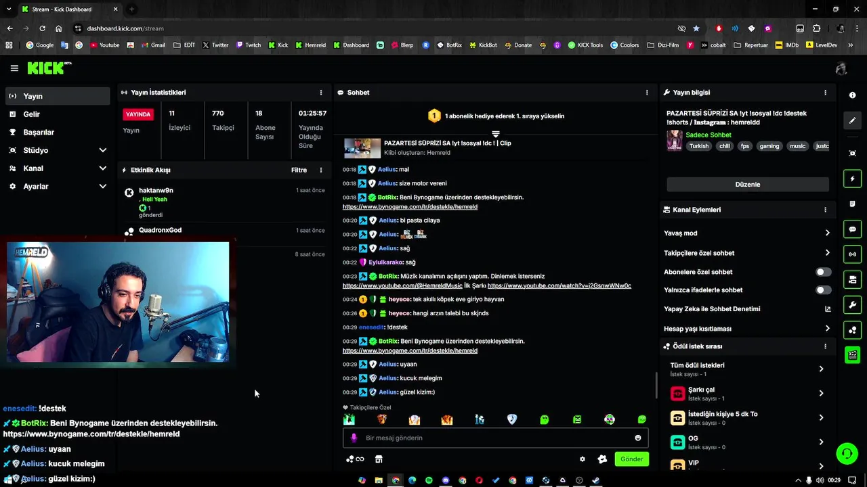Open Etkinlik Akışı panel options menu

tap(321, 170)
